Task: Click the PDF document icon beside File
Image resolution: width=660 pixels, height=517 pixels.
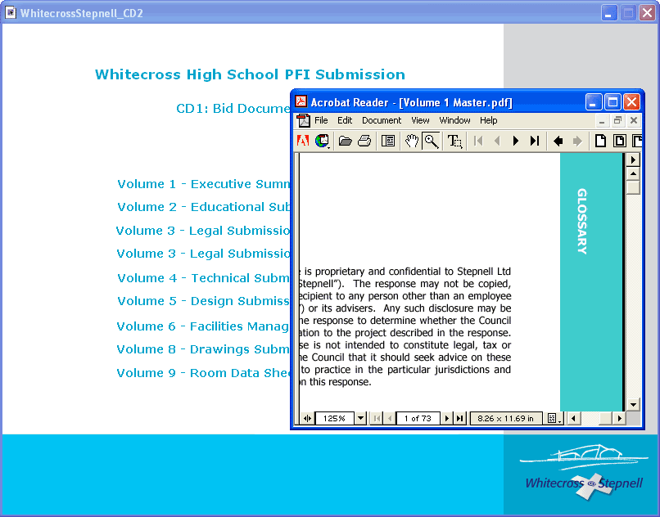Action: click(303, 120)
